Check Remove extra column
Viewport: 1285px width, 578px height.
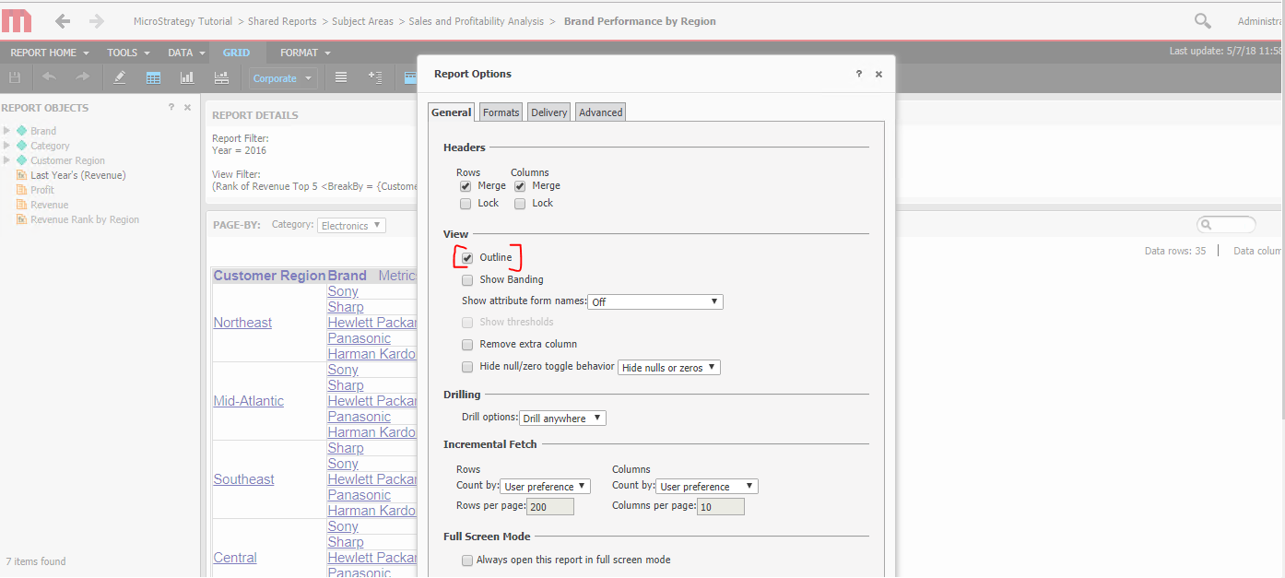(x=467, y=344)
